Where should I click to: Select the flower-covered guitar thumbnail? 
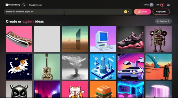pos(47,66)
